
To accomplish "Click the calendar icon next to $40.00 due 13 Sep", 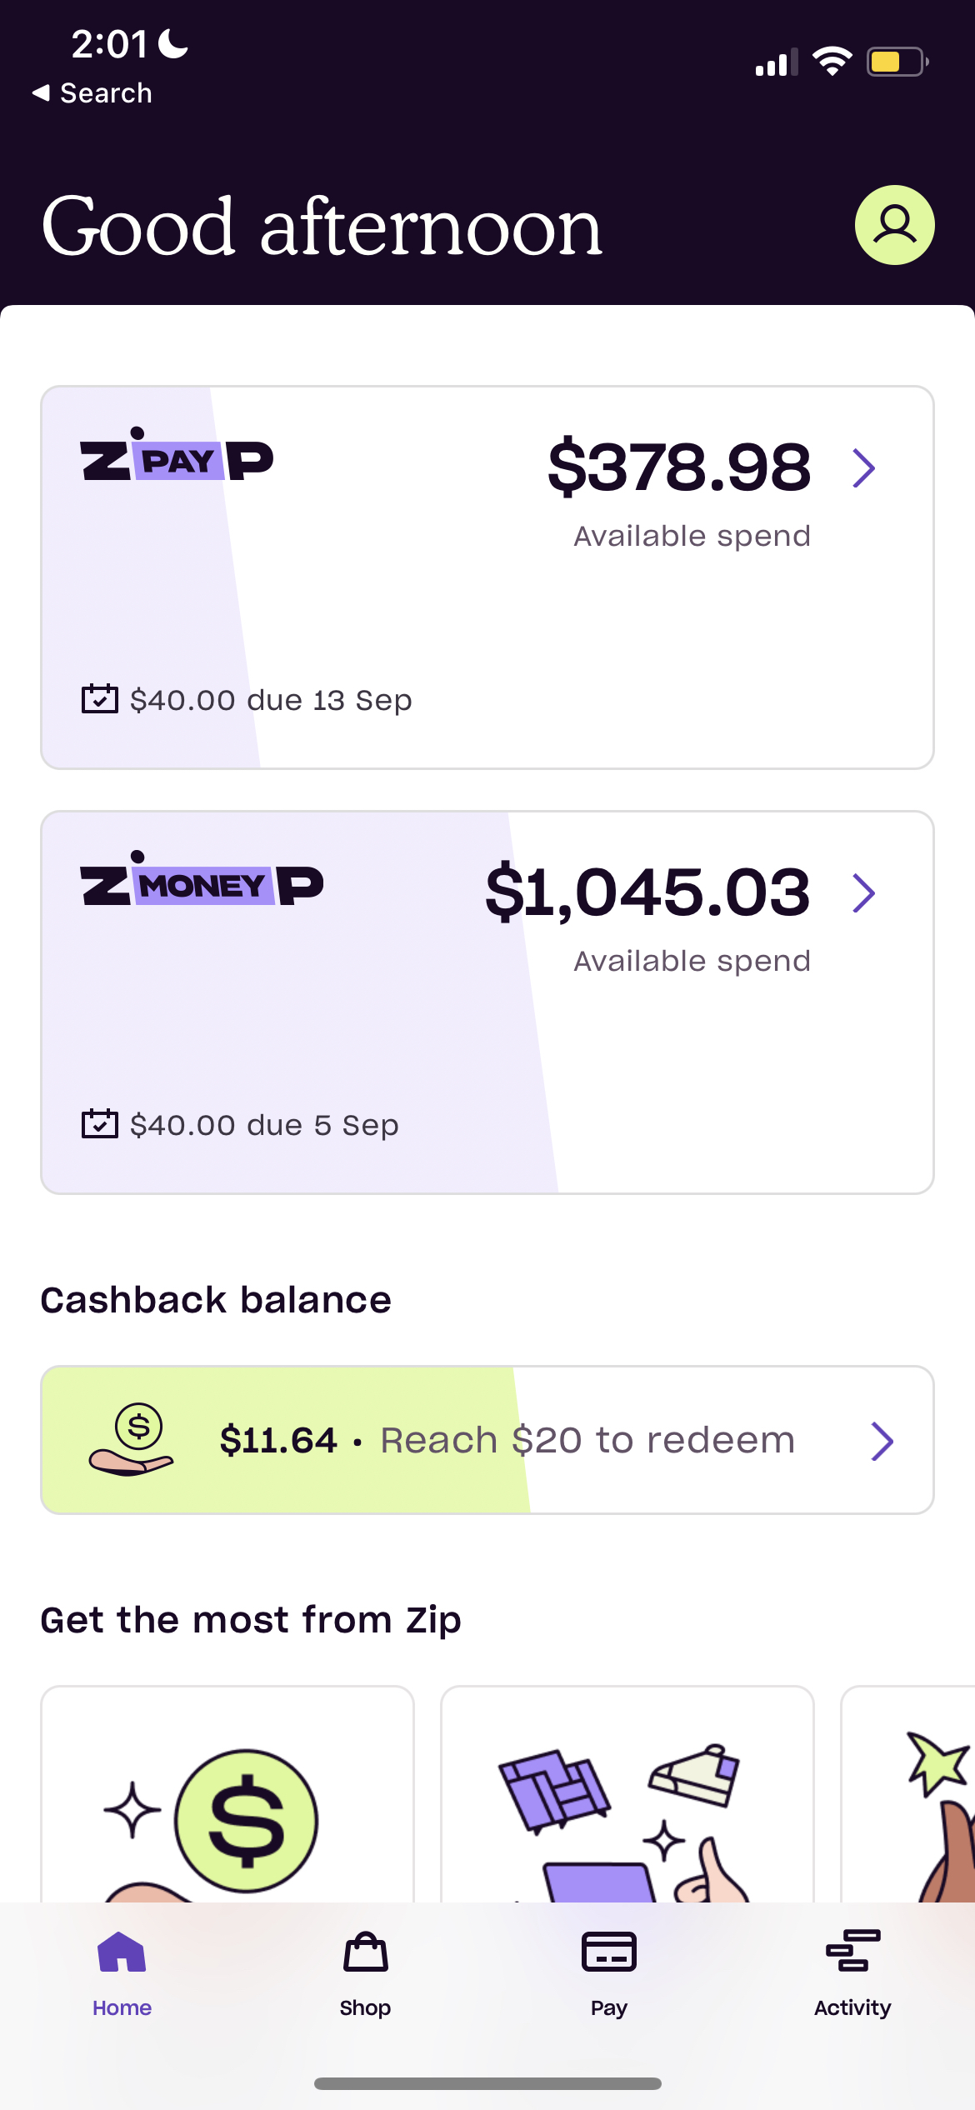I will pos(99,700).
